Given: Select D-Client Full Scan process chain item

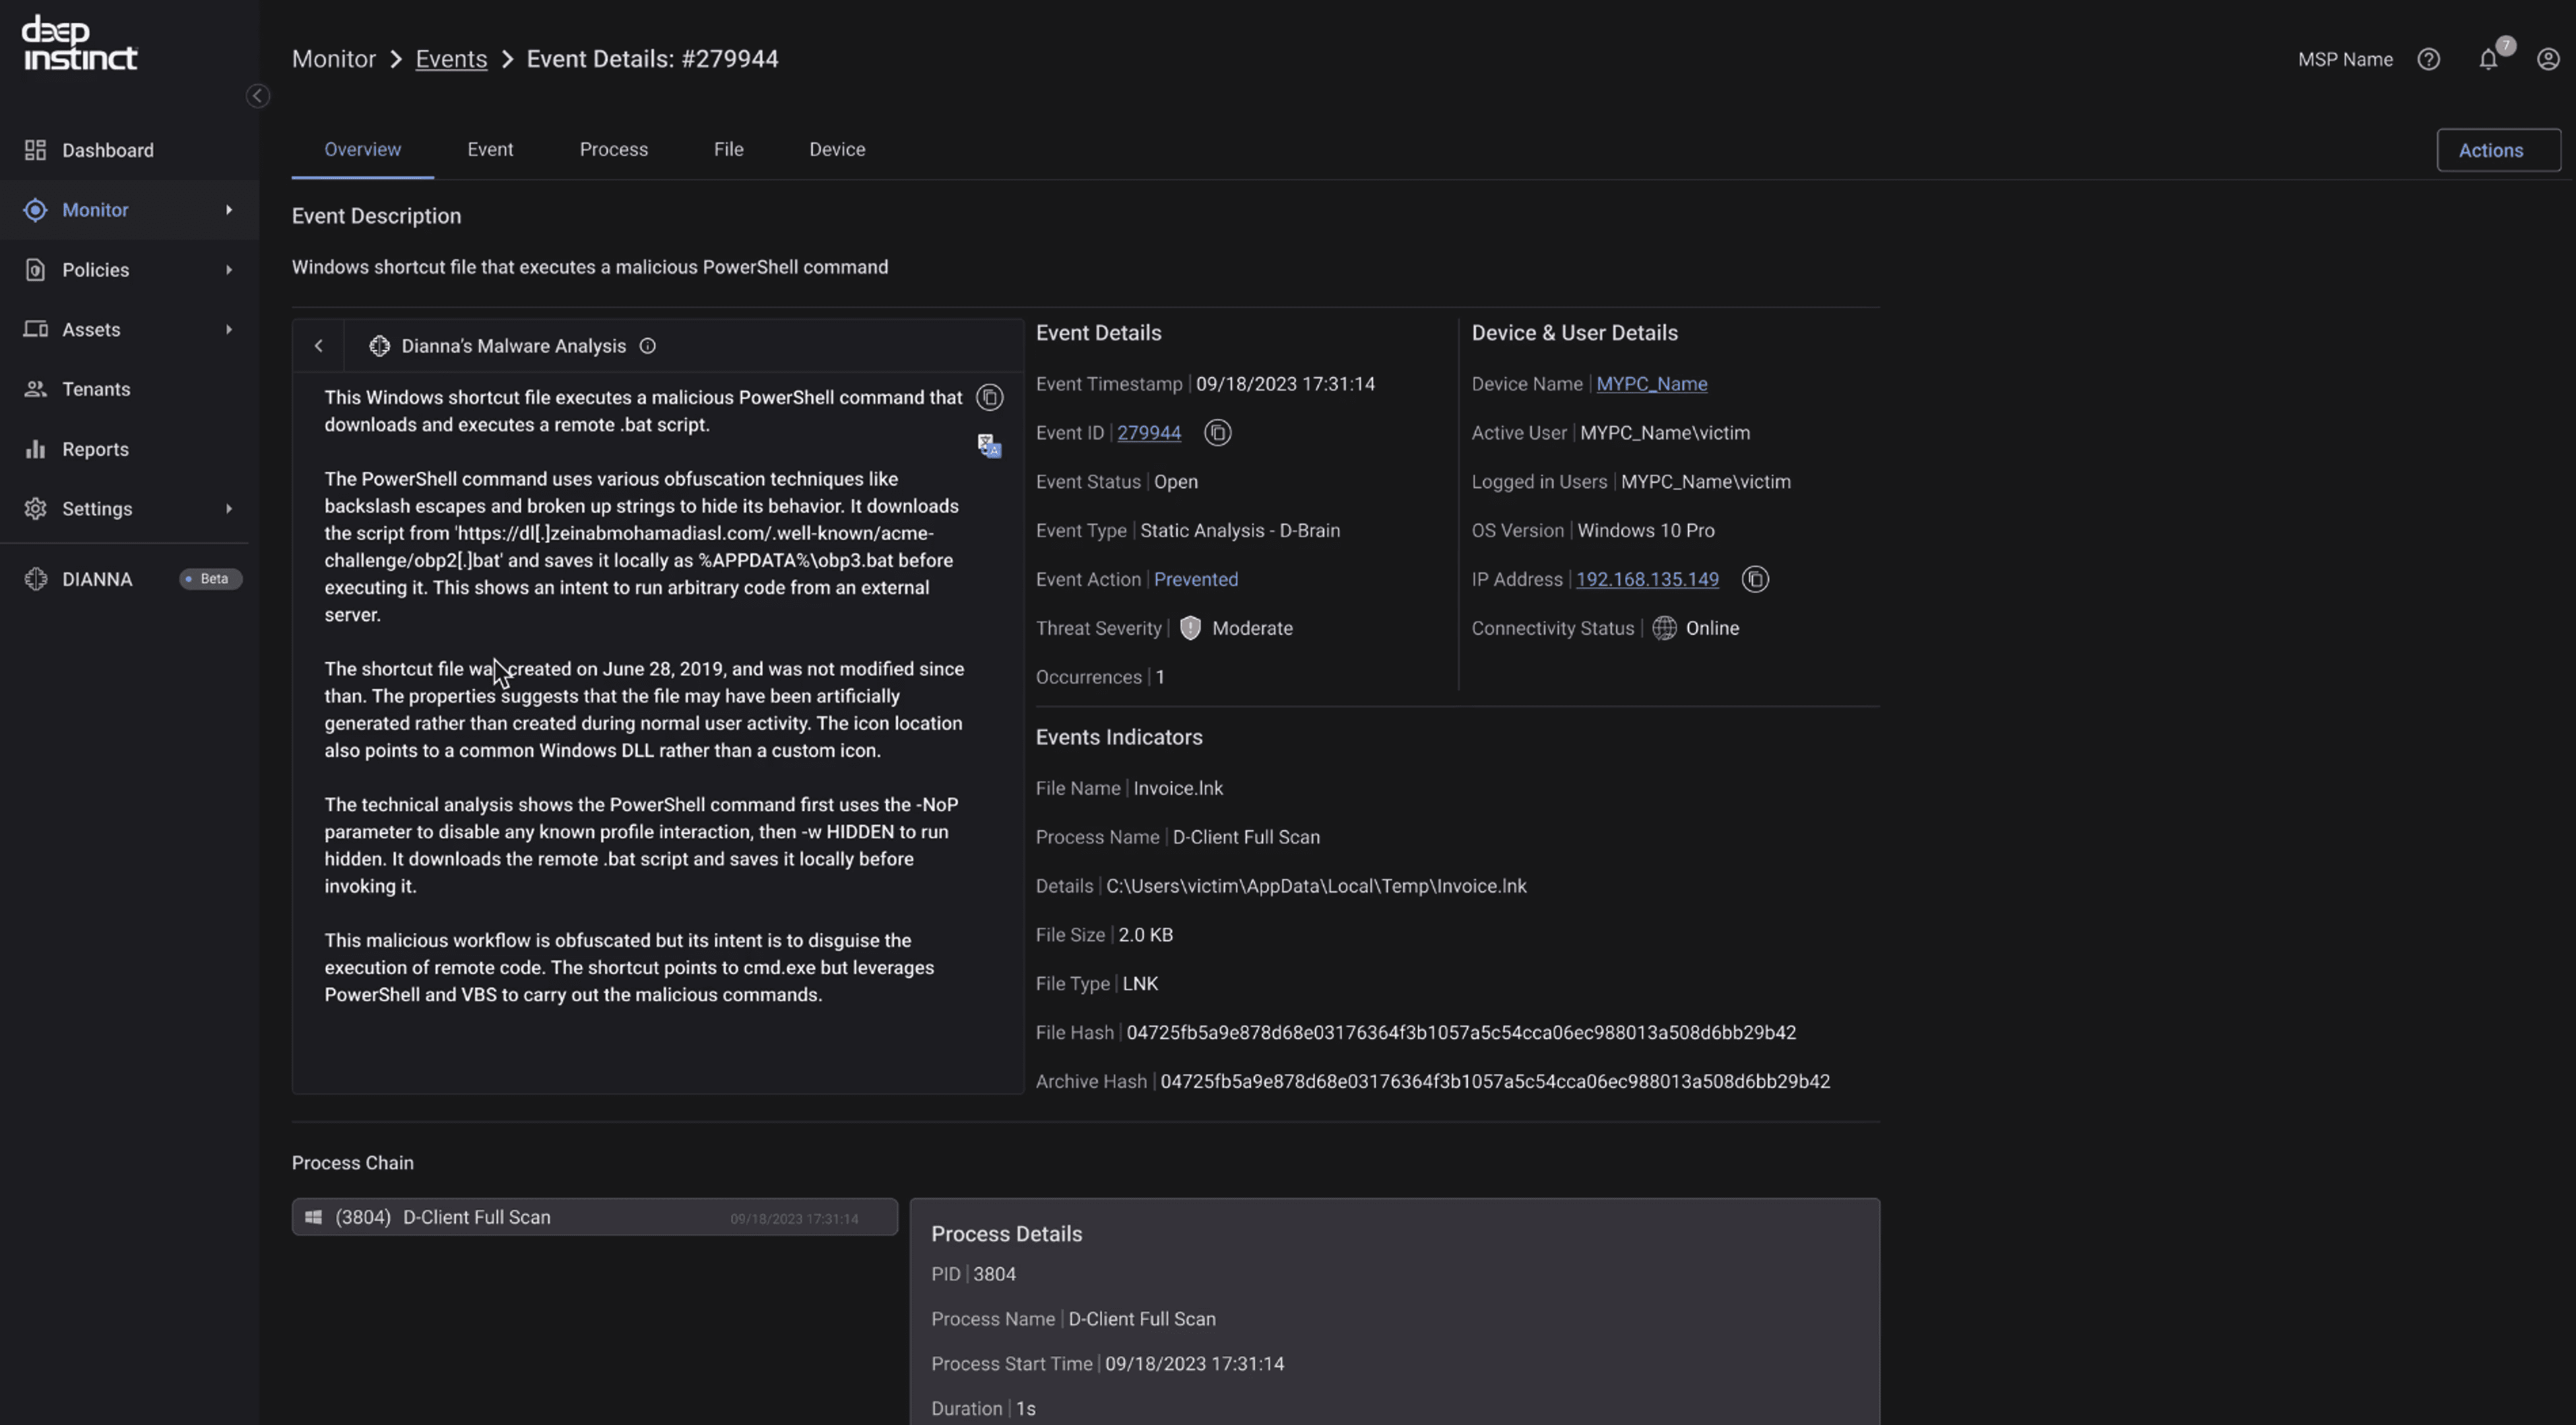Looking at the screenshot, I should 594,1217.
